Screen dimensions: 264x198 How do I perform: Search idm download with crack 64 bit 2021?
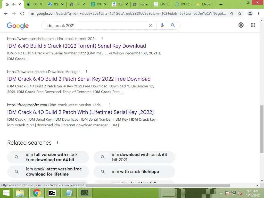(134, 157)
